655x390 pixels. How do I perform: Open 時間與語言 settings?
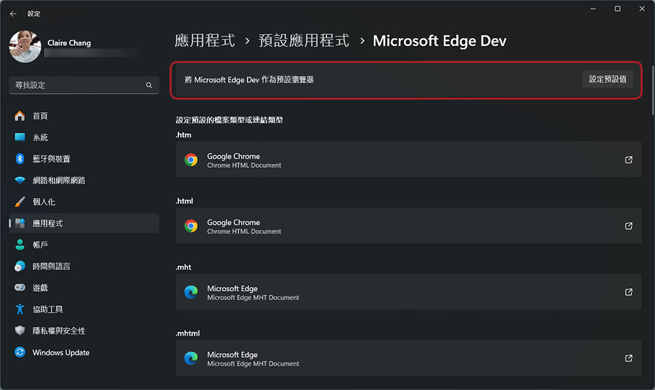[84, 266]
